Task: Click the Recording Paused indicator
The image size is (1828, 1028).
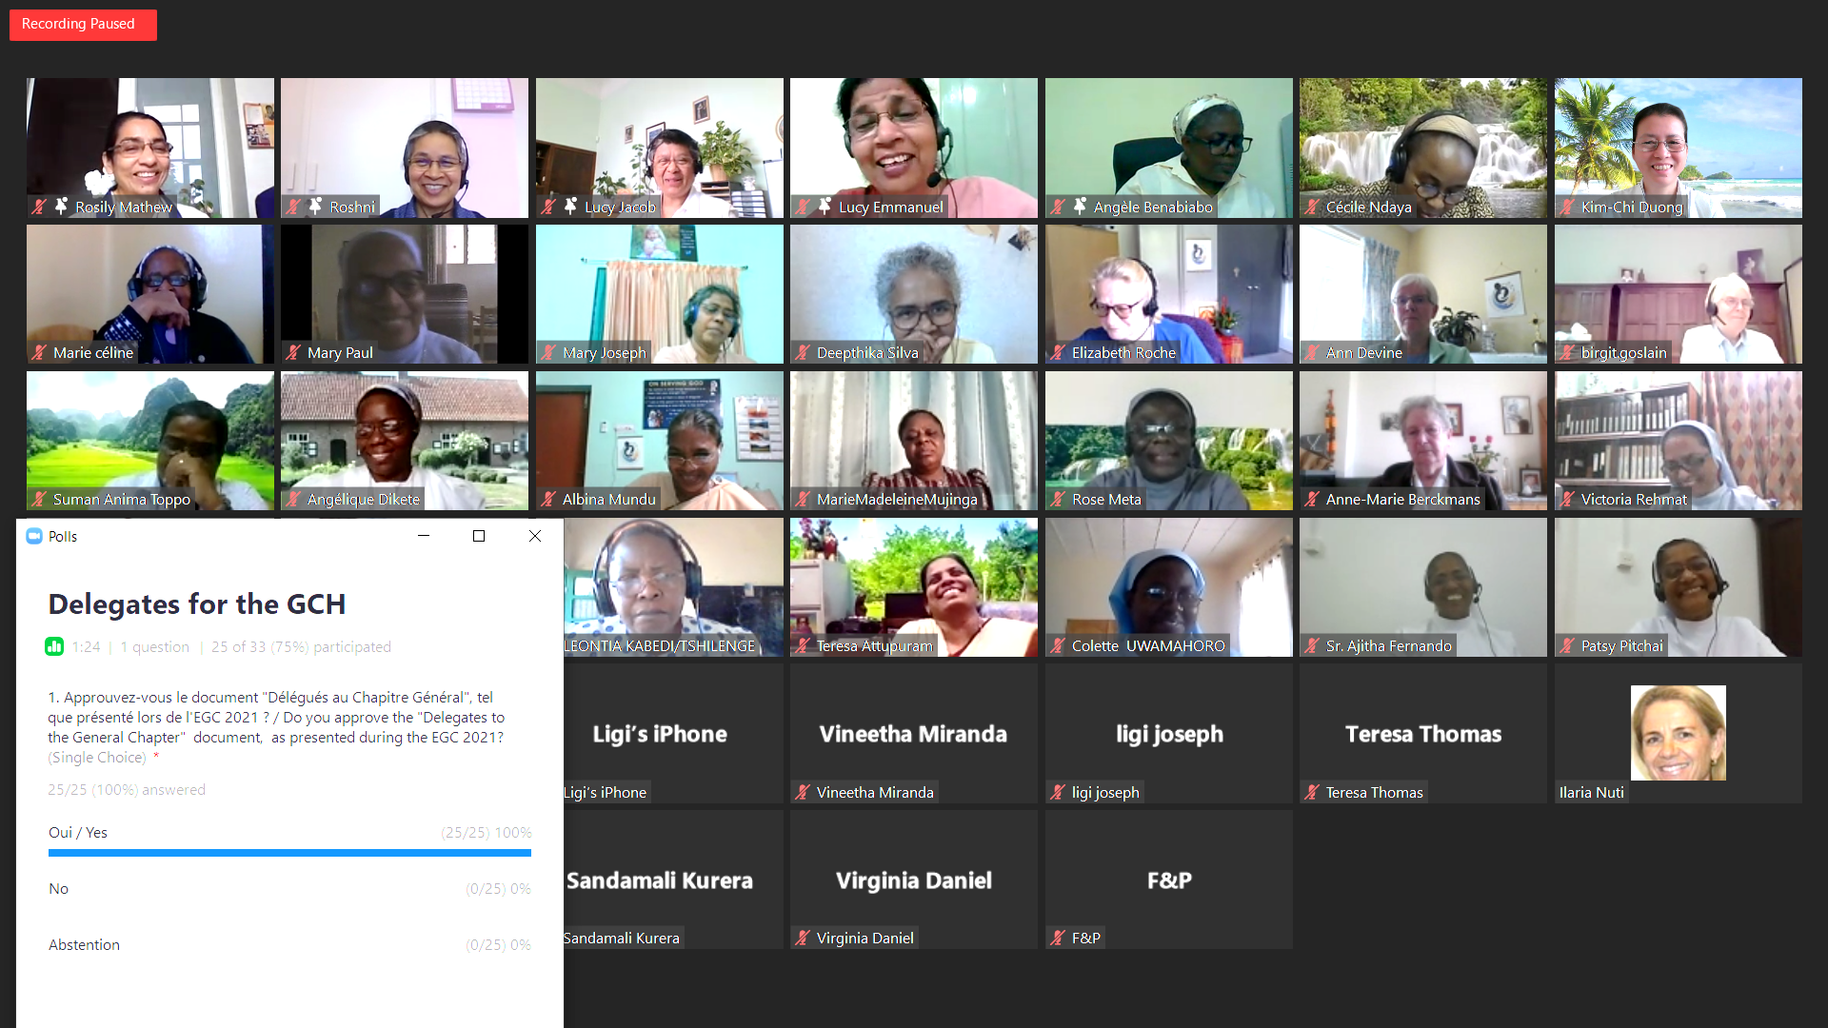Action: tap(83, 25)
